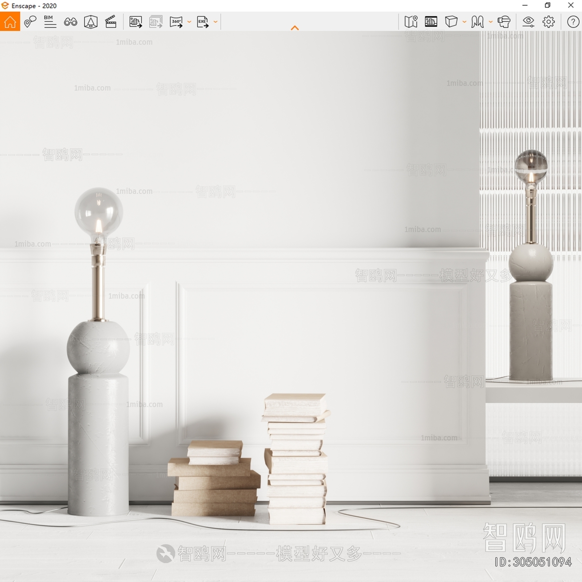Viewport: 582px width, 582px height.
Task: Expand navigation mode dropdown arrow
Action: click(490, 22)
